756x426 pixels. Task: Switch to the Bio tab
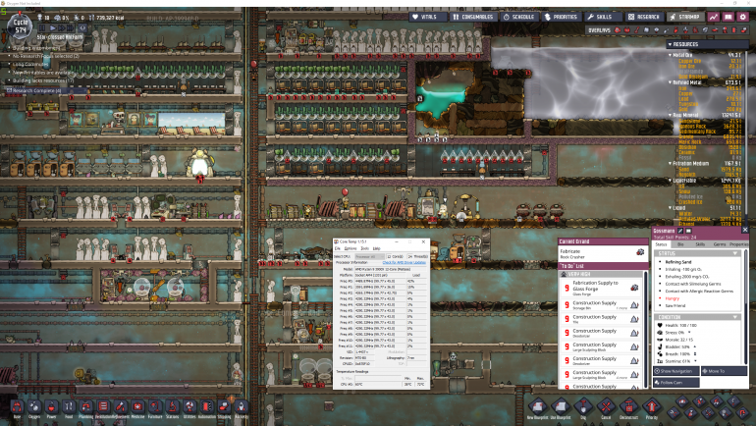pyautogui.click(x=680, y=244)
